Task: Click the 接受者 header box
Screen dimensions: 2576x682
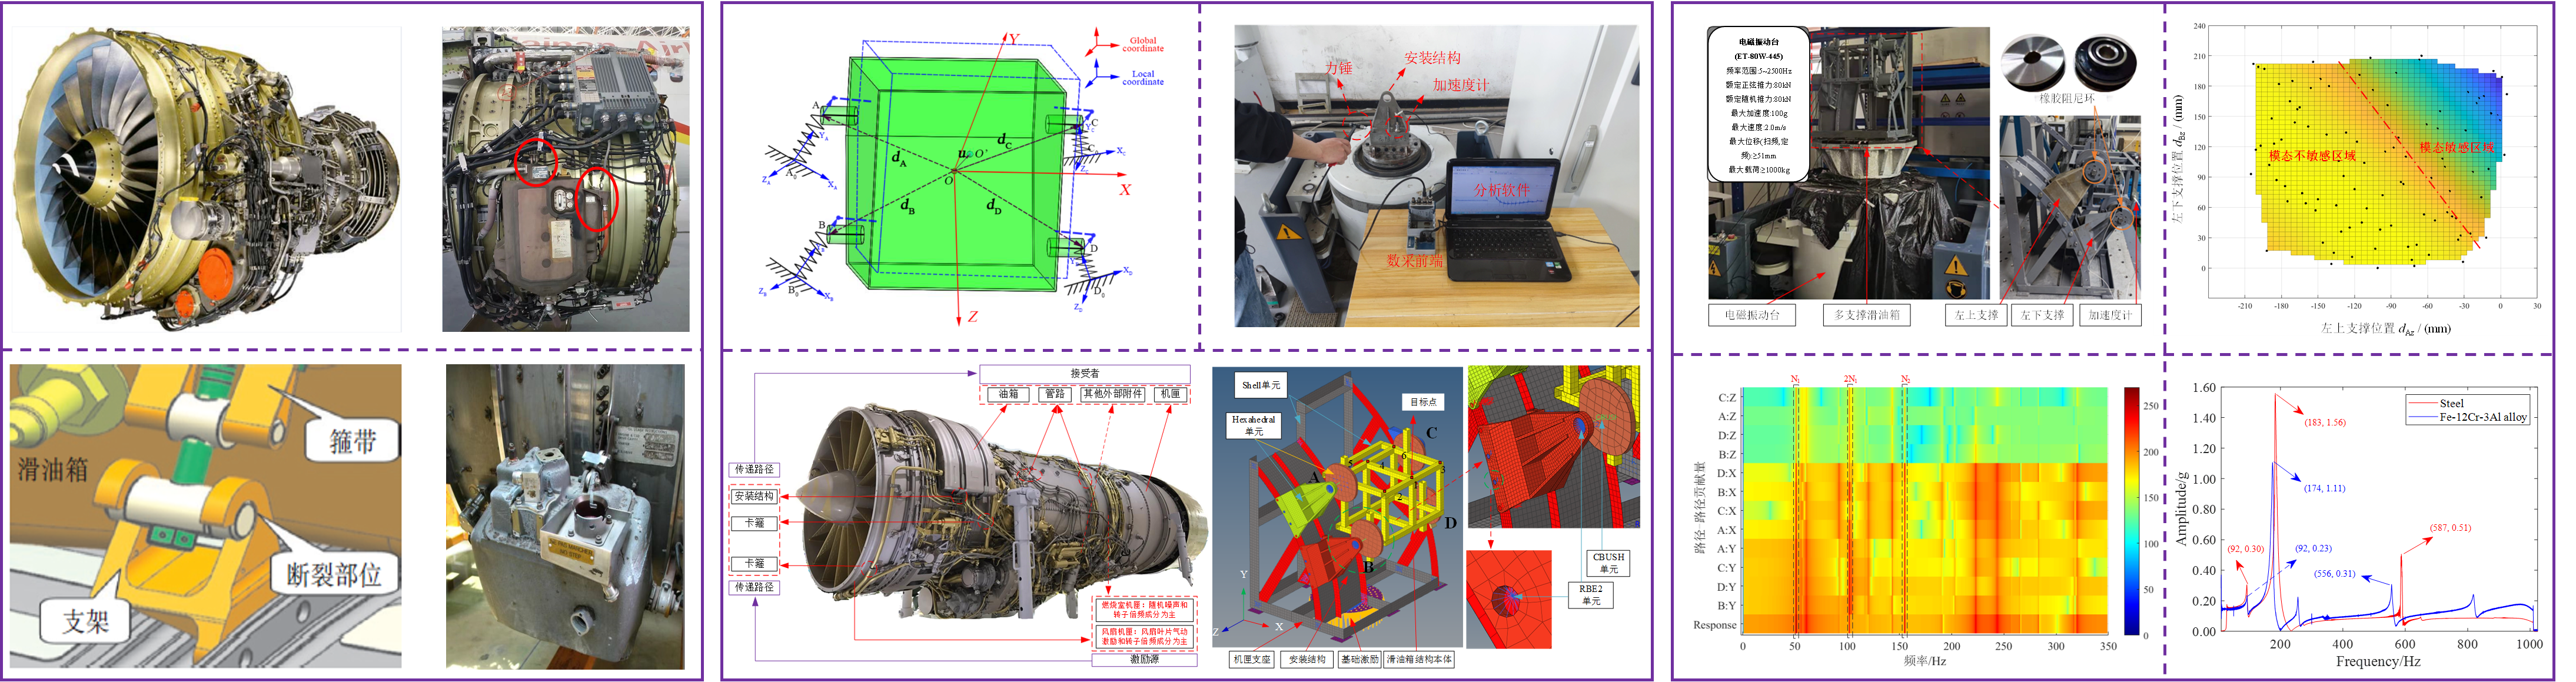Action: (1084, 374)
